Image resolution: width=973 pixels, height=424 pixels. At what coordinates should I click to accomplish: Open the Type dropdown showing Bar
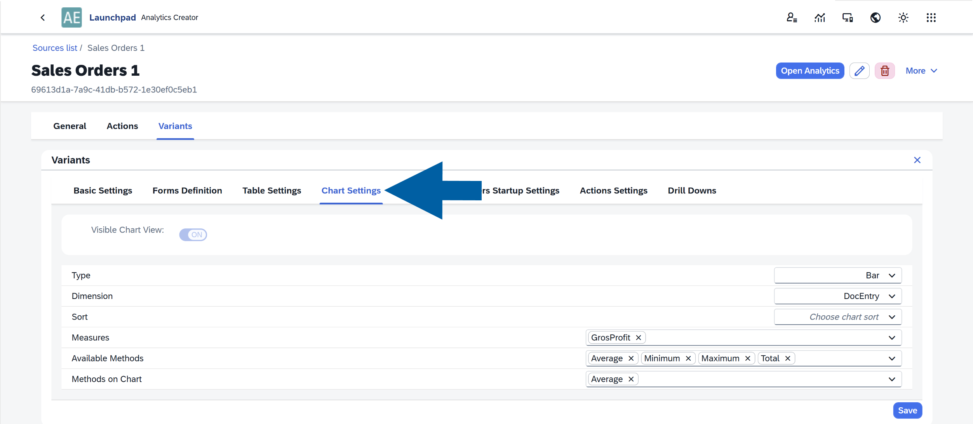(x=837, y=275)
